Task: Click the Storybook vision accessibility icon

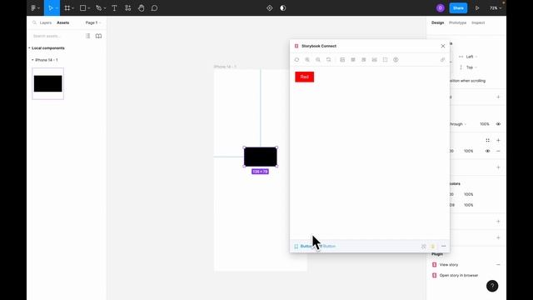Action: pos(396,60)
